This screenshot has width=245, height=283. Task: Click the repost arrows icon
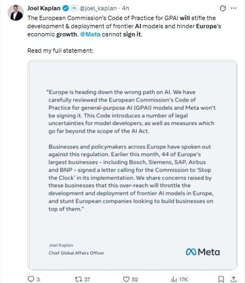[x=79, y=279]
